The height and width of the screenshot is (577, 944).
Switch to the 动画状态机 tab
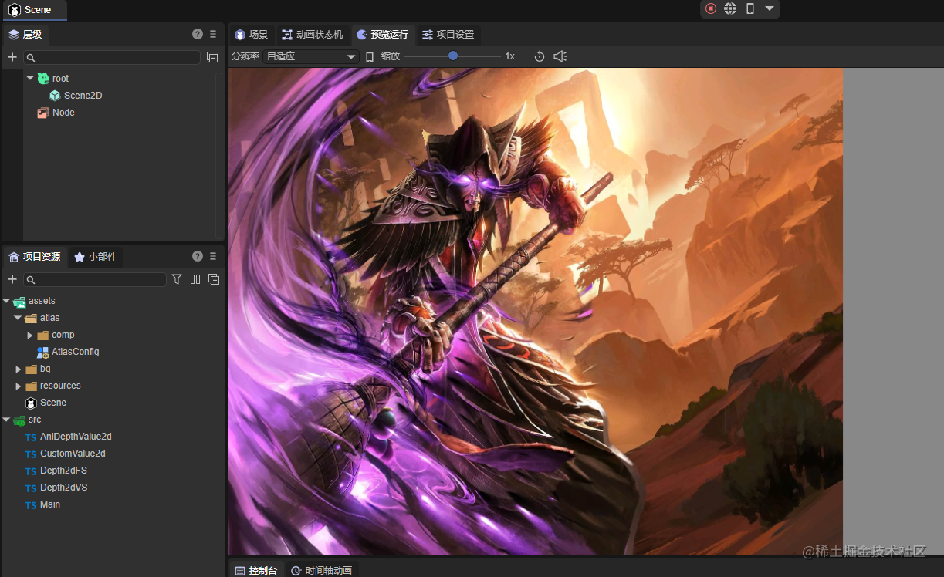(312, 35)
